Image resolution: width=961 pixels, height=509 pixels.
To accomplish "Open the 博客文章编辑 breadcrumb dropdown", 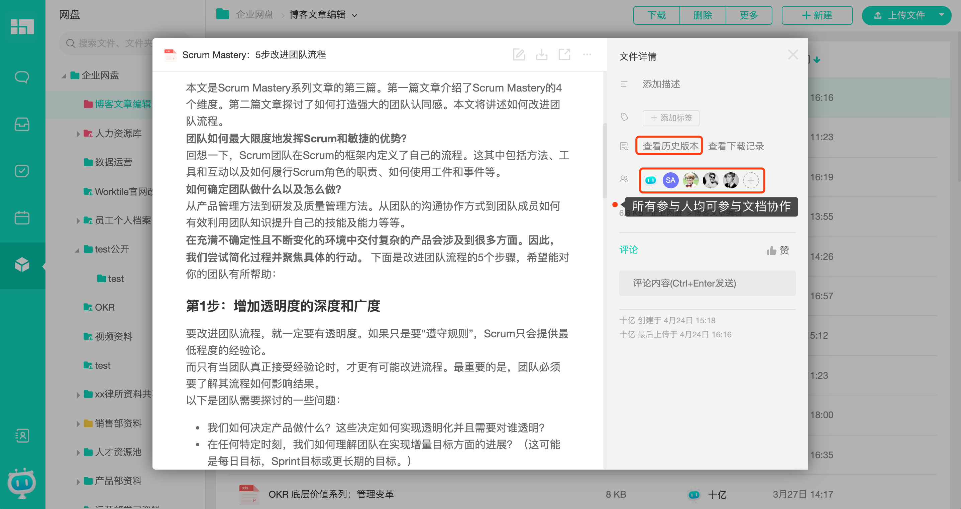I will coord(355,15).
